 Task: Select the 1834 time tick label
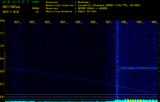pos(62,22)
